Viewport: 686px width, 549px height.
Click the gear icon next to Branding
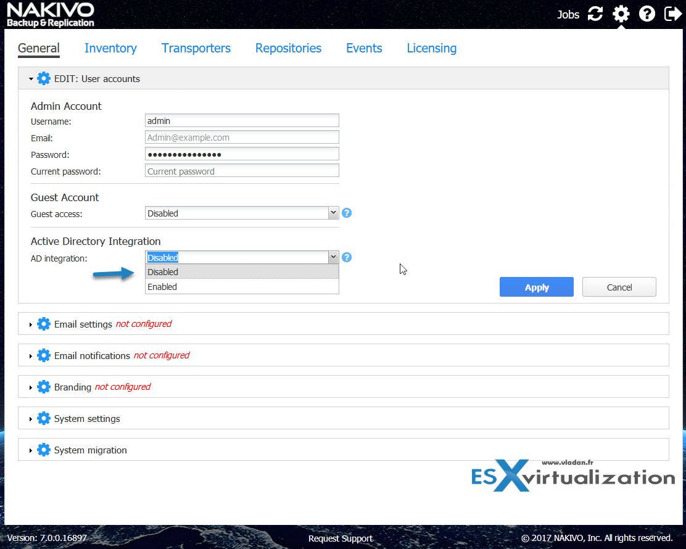44,387
